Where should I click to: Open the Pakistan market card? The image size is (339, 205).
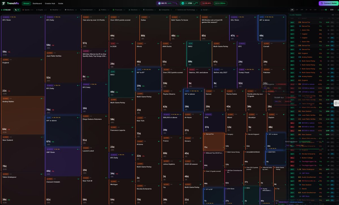274,78
